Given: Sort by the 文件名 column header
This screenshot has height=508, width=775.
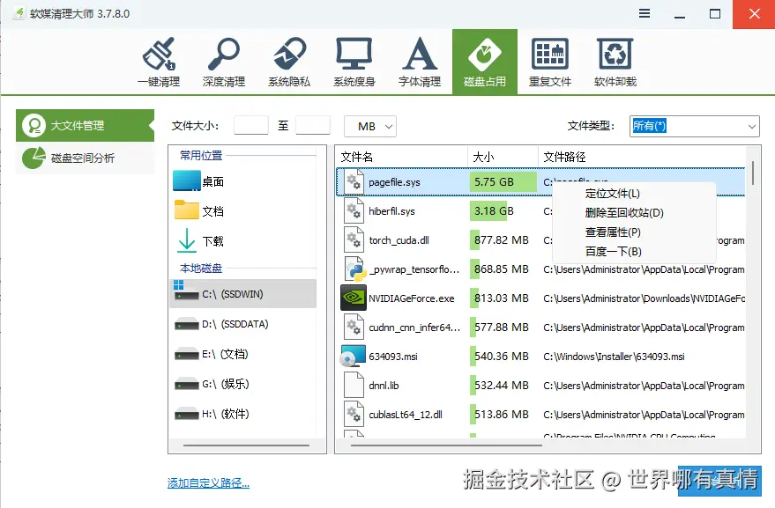Looking at the screenshot, I should 401,157.
